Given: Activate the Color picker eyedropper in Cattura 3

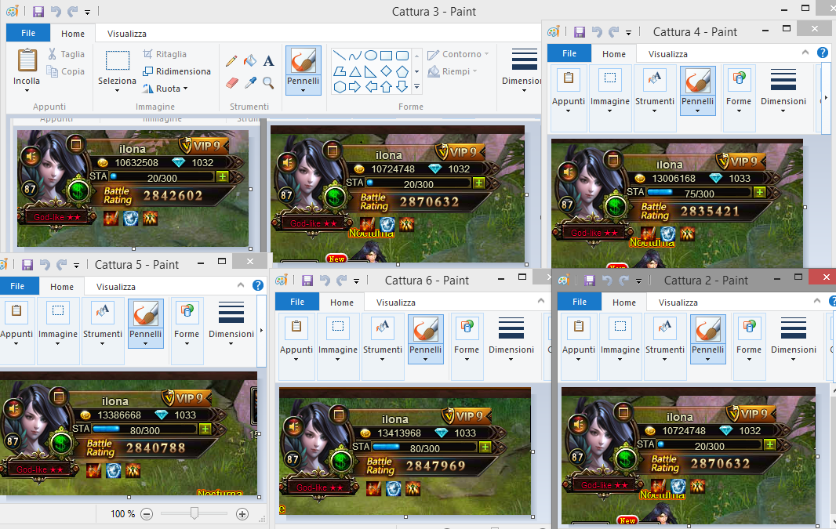Looking at the screenshot, I should [x=250, y=82].
